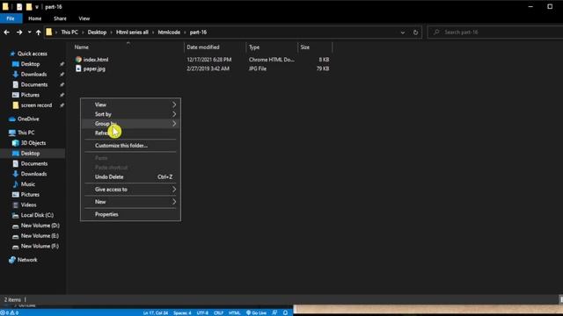Click the HTML language mode in status bar
This screenshot has height=316, width=563.
click(x=235, y=312)
